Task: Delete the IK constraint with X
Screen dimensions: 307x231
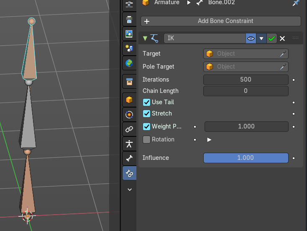Action: (282, 38)
